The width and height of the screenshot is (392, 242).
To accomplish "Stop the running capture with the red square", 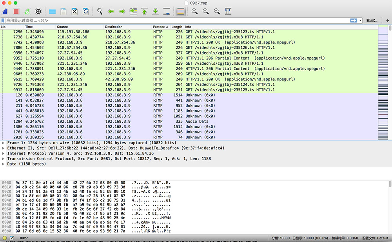I will pyautogui.click(x=16, y=11).
